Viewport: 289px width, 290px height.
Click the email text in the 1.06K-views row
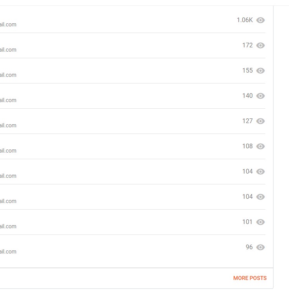click(x=8, y=24)
